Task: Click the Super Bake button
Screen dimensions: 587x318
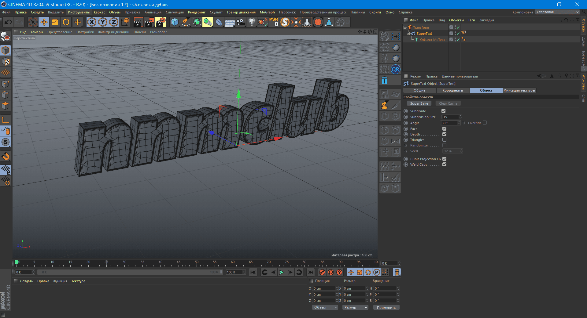Action: tap(419, 103)
